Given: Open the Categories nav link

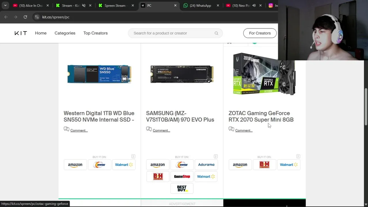Looking at the screenshot, I should click(65, 33).
